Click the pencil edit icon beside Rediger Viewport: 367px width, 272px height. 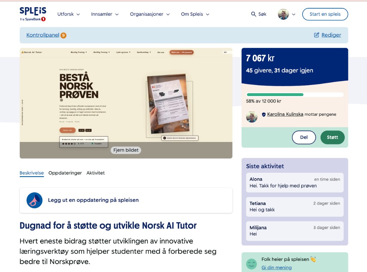(x=316, y=35)
